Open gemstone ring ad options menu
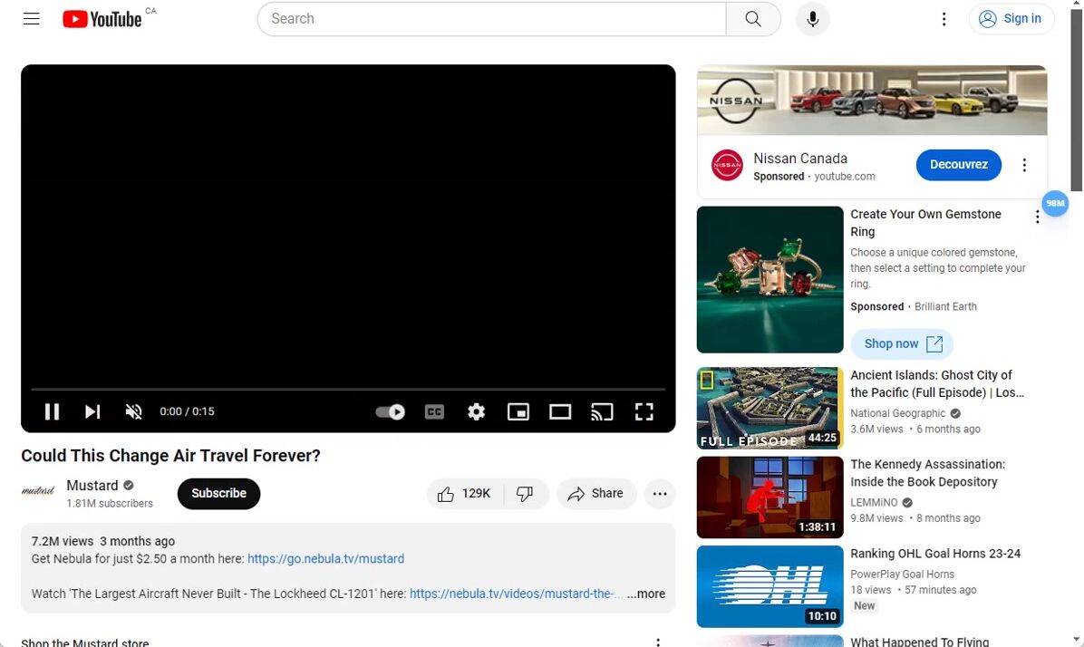The height and width of the screenshot is (647, 1084). [x=1037, y=217]
